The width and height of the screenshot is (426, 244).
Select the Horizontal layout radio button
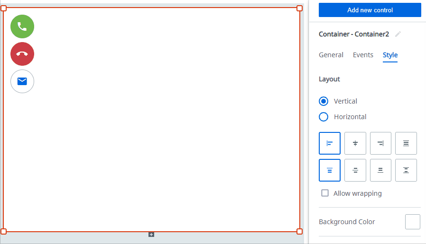point(324,117)
